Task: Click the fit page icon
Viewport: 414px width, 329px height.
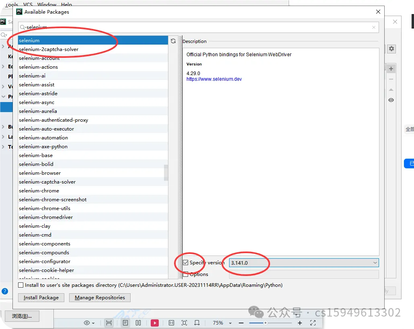Action: [x=184, y=323]
